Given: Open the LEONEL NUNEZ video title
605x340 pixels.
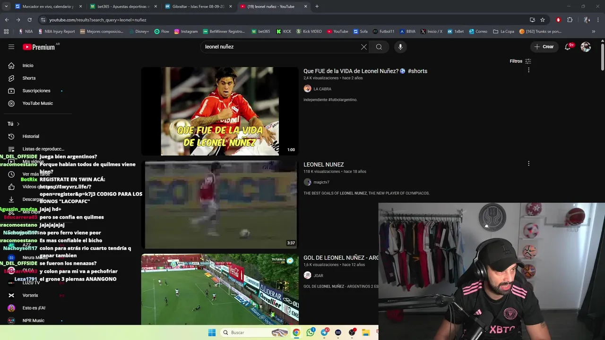Looking at the screenshot, I should click(324, 164).
